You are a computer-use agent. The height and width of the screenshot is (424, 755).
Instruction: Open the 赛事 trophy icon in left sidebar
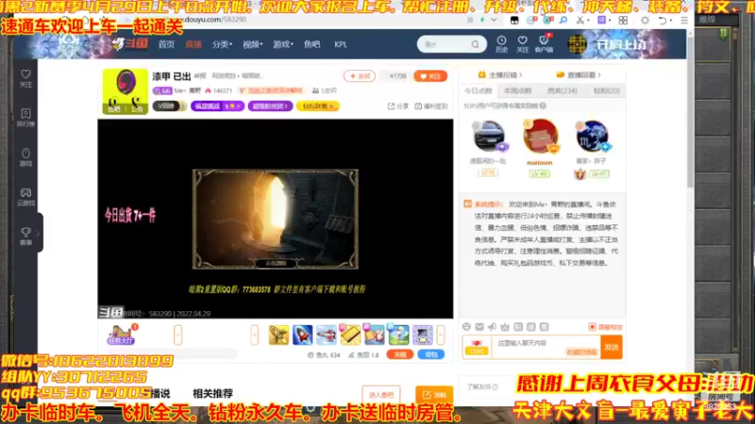coord(25,236)
